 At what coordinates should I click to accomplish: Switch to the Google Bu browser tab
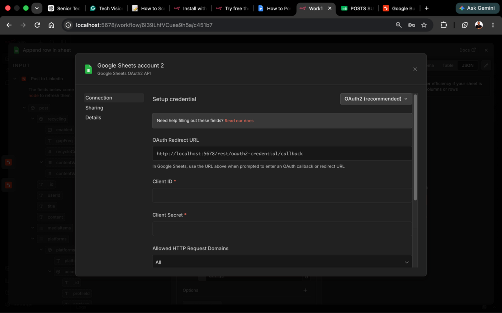(x=399, y=8)
